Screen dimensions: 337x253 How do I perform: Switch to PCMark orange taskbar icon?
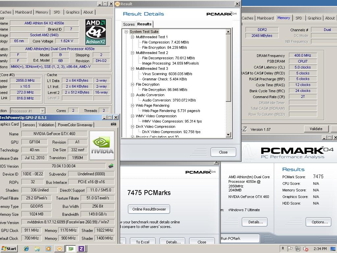click(60, 249)
